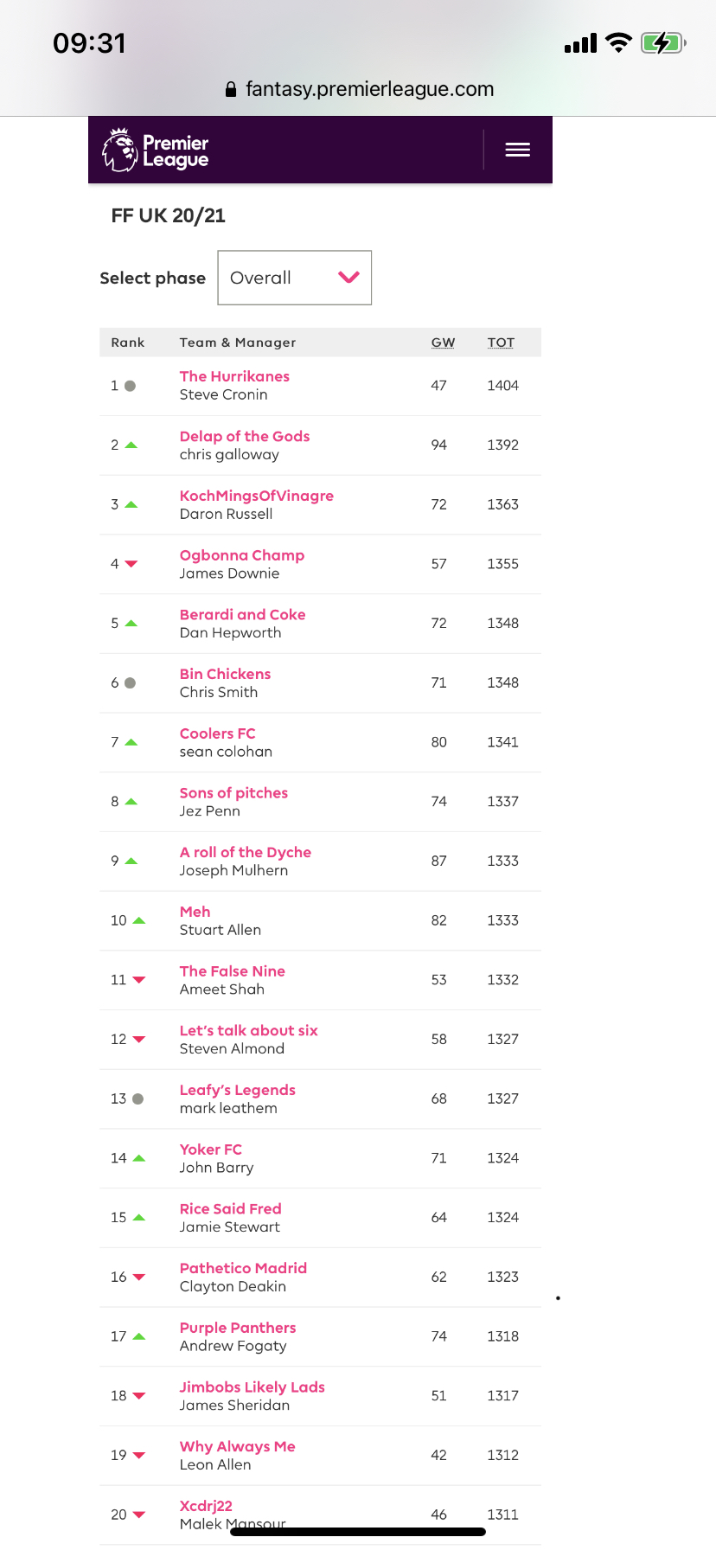Tap the fantasy.premierleague.com address bar
716x1550 pixels.
point(369,89)
